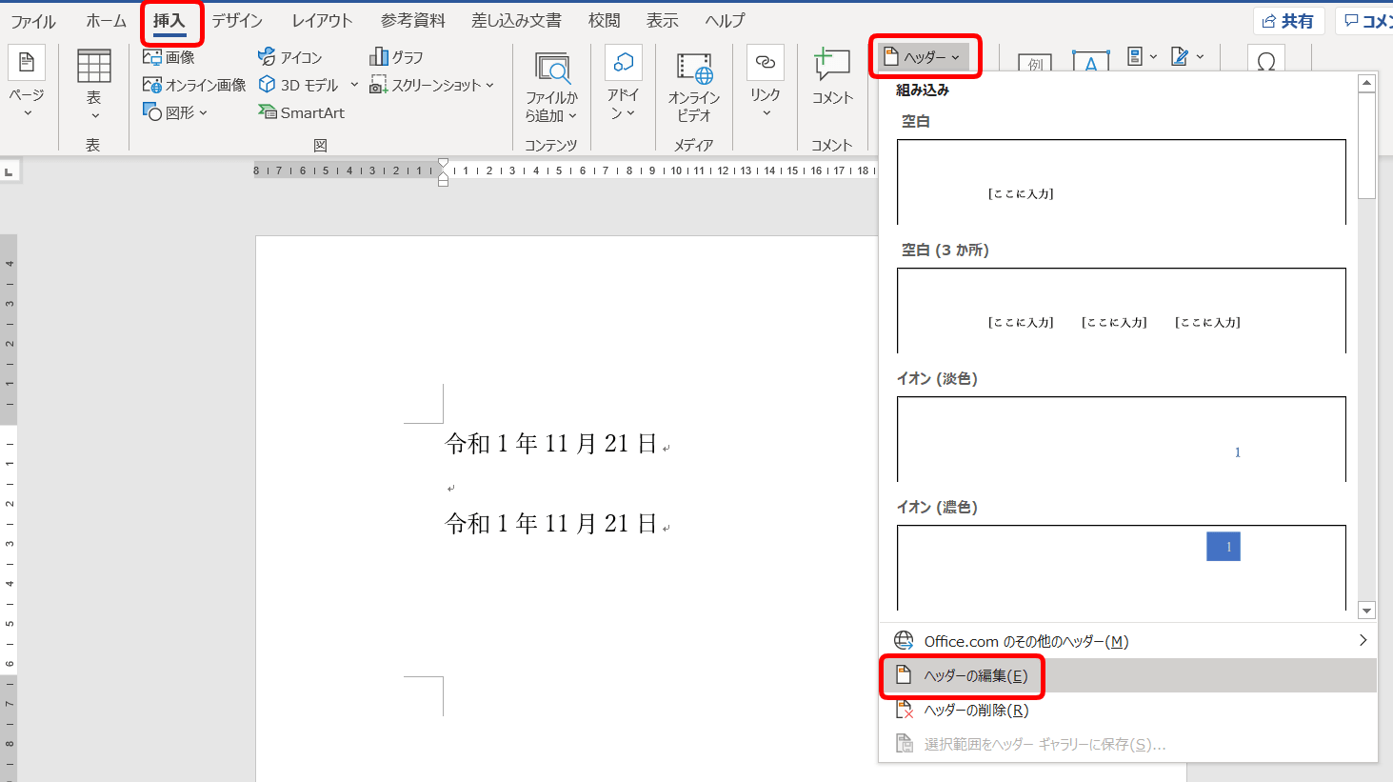1393x782 pixels.
Task: Click the Omega symbol icon
Action: pyautogui.click(x=1265, y=63)
